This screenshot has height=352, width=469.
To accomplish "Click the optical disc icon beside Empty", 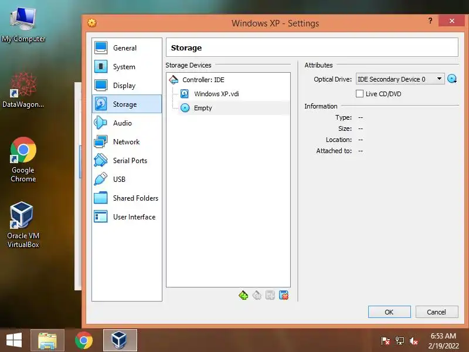I will pos(185,108).
